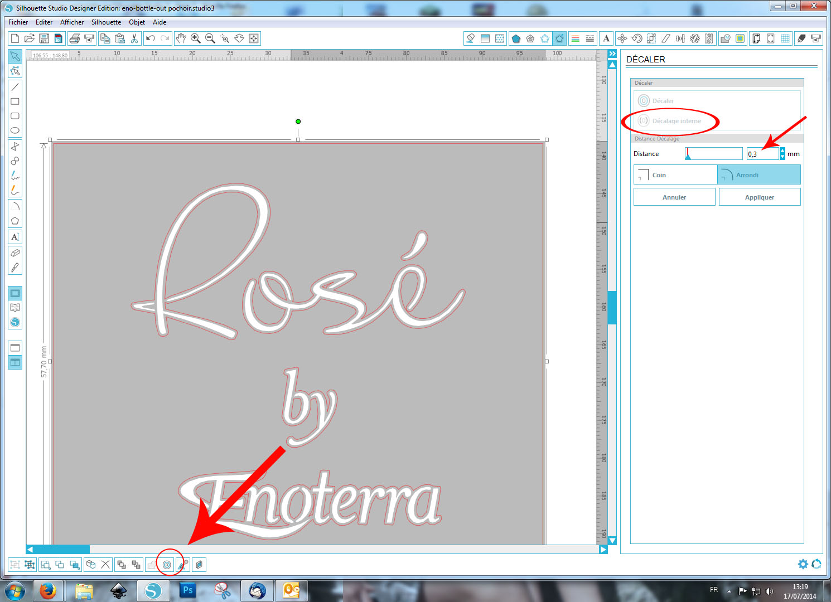This screenshot has width=831, height=602.
Task: Select the Knife tool
Action: (15, 267)
